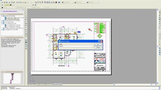
Task: Select the Ground F Plan (2) layout tab
Action: pyautogui.click(x=58, y=84)
